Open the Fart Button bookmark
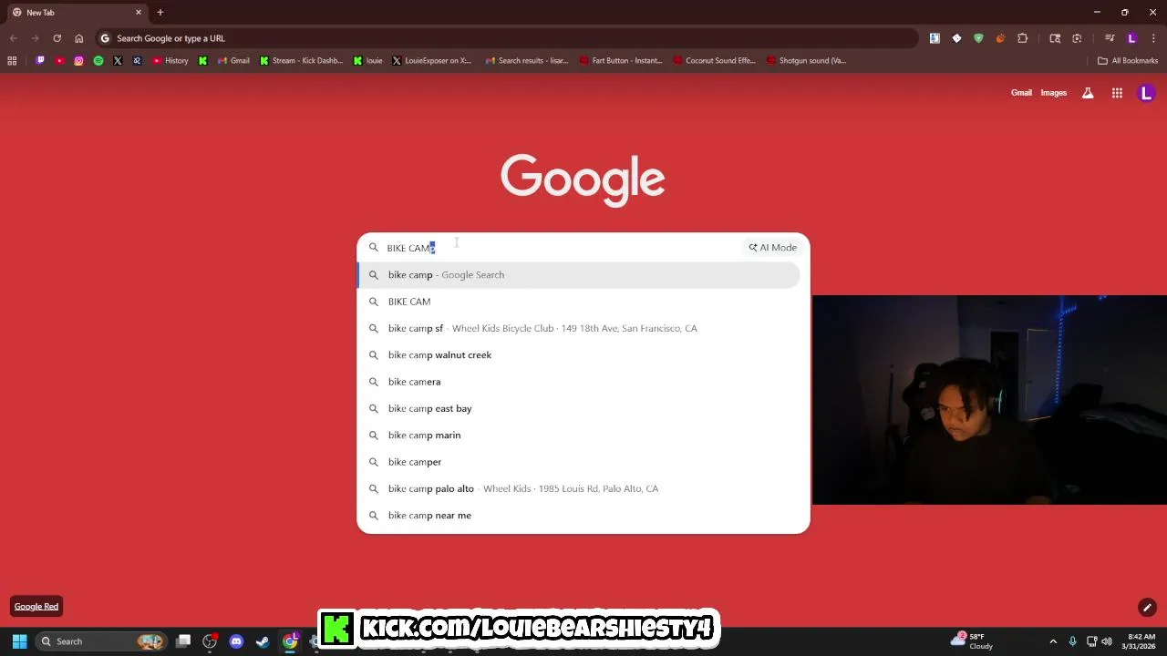Screen dimensions: 1167x656 coord(621,61)
